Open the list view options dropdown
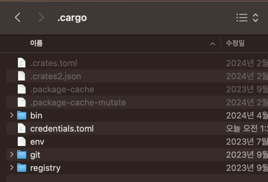Screen dimensions: 268x182 coord(247,18)
